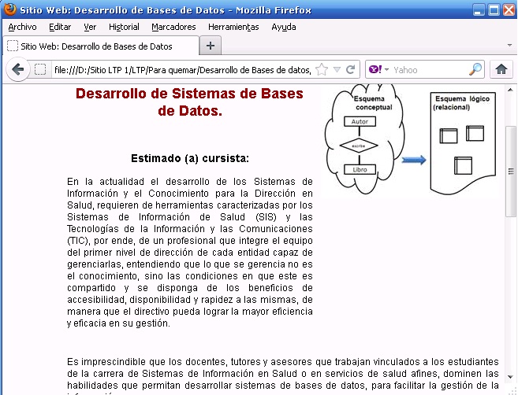Open the Historial menu
The height and width of the screenshot is (395, 518).
[x=124, y=27]
